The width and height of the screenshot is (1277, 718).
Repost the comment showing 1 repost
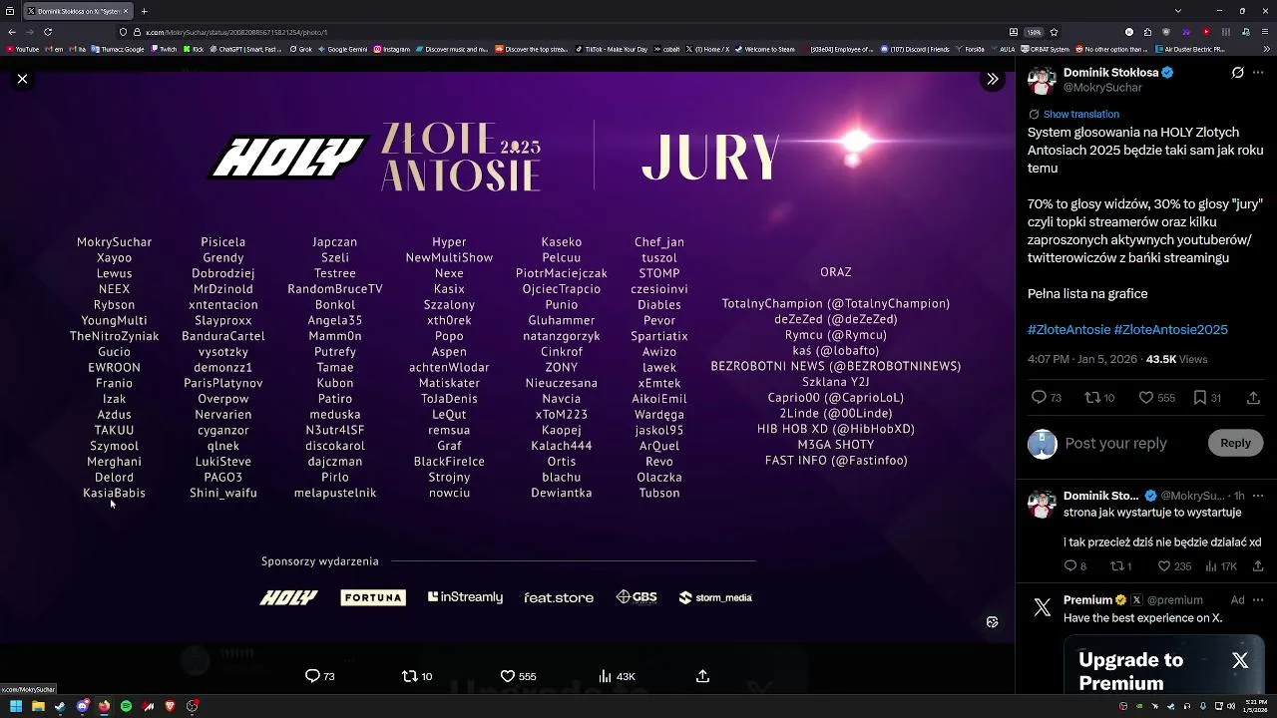coord(1116,566)
